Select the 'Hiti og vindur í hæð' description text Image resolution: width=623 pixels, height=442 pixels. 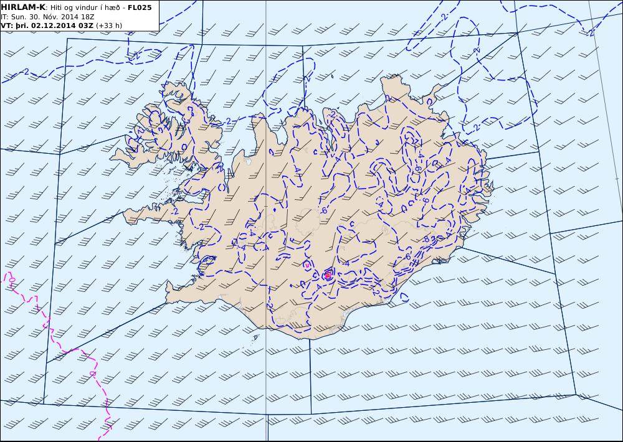pos(85,7)
